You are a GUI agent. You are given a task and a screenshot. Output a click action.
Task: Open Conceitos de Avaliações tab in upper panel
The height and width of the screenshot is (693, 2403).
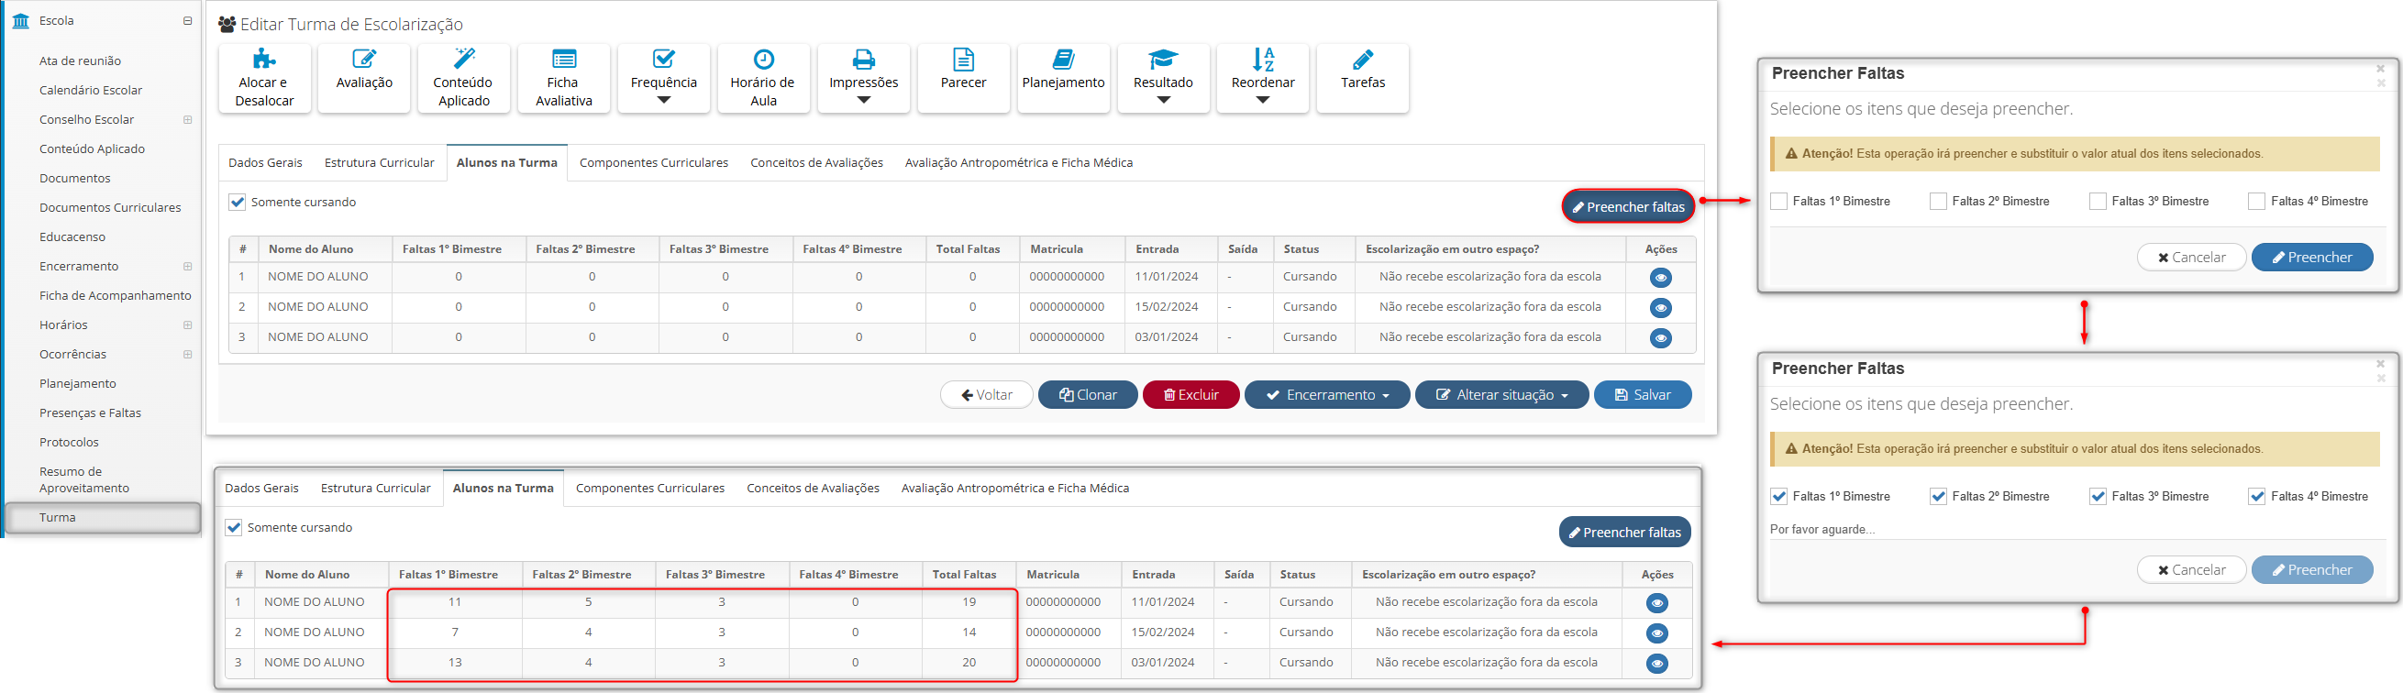pos(816,163)
